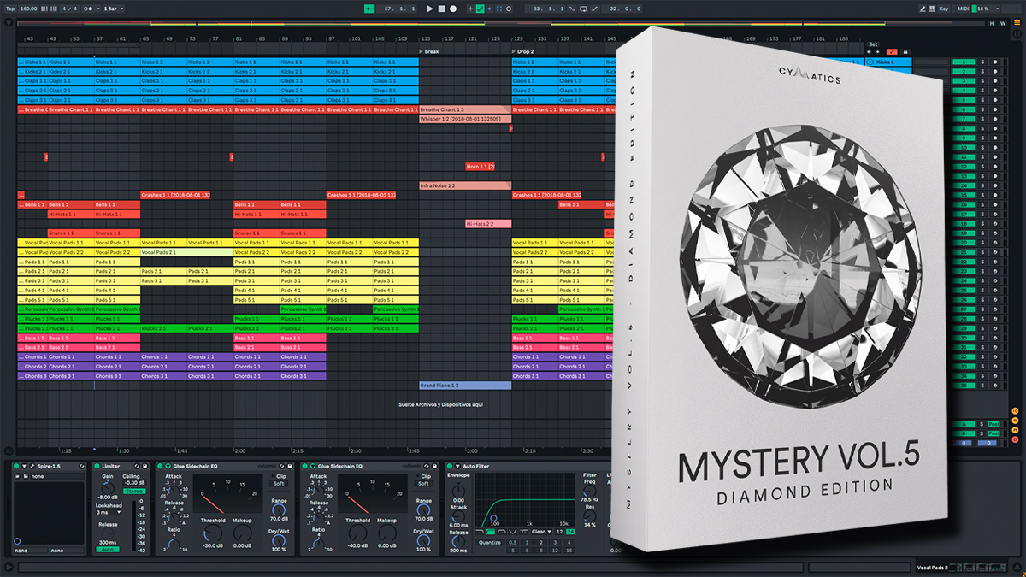The image size is (1026, 577).
Task: Activate Draw Mode pencil icon
Action: click(922, 9)
